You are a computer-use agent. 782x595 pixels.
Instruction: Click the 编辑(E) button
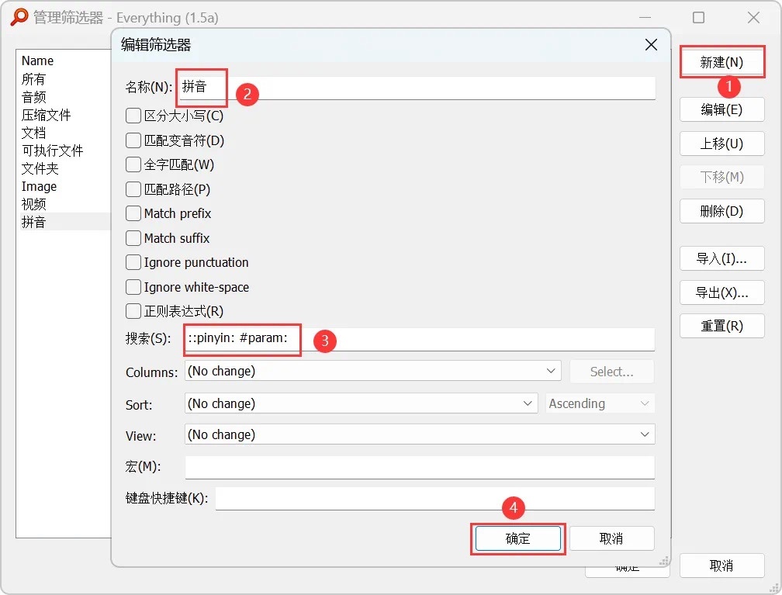point(721,109)
